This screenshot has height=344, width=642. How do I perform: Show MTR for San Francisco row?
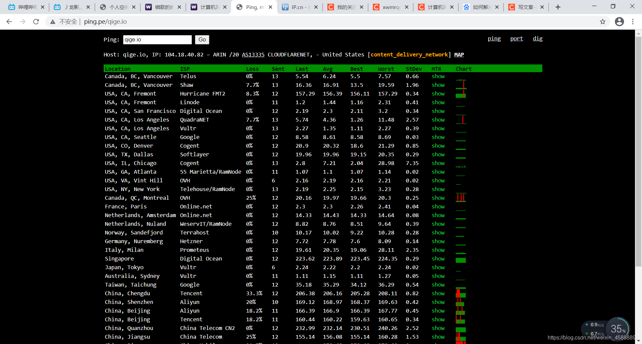pyautogui.click(x=438, y=111)
